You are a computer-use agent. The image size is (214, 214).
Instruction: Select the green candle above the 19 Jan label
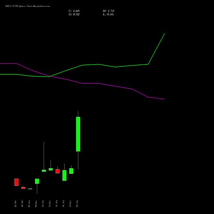pyautogui.click(x=71, y=171)
